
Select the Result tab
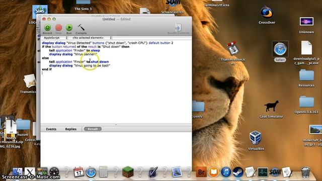coord(93,129)
